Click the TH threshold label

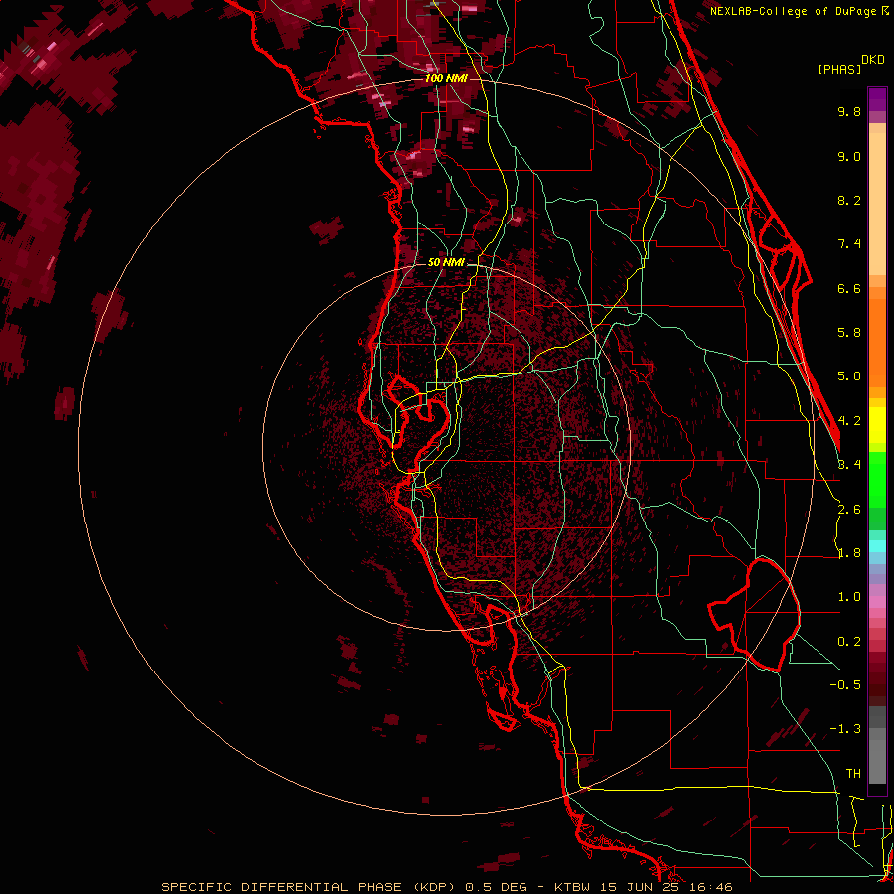coord(853,774)
